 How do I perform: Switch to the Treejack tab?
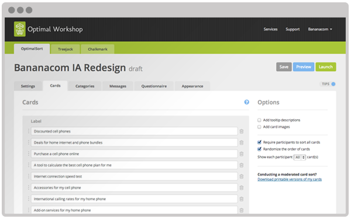pyautogui.click(x=66, y=49)
